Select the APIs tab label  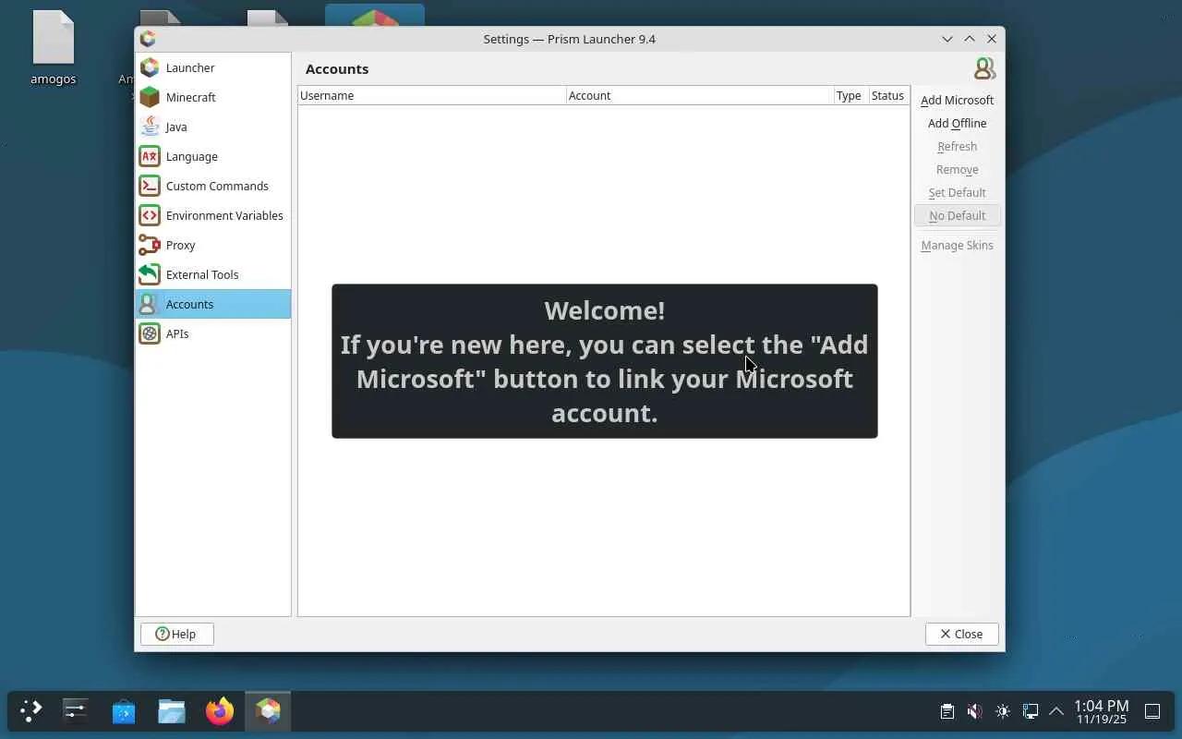tap(177, 333)
